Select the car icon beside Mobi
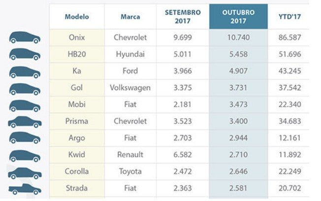 (25, 106)
